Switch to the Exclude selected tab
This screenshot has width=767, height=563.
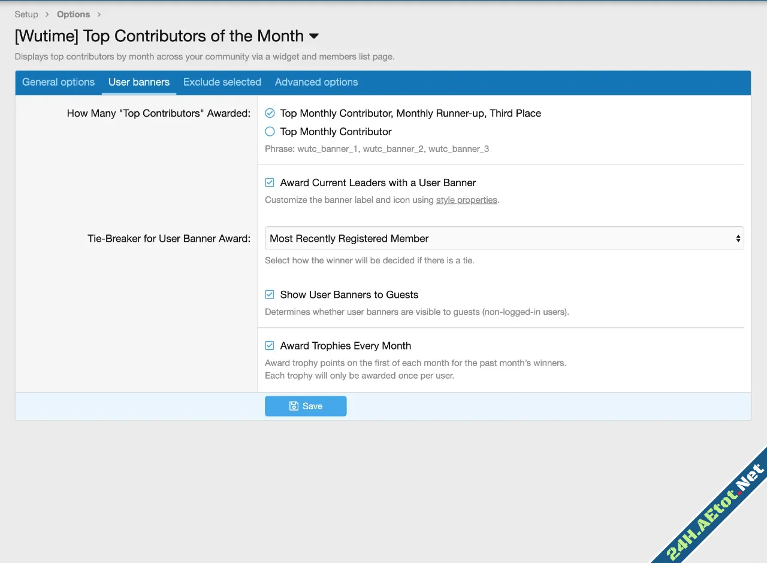(x=222, y=82)
